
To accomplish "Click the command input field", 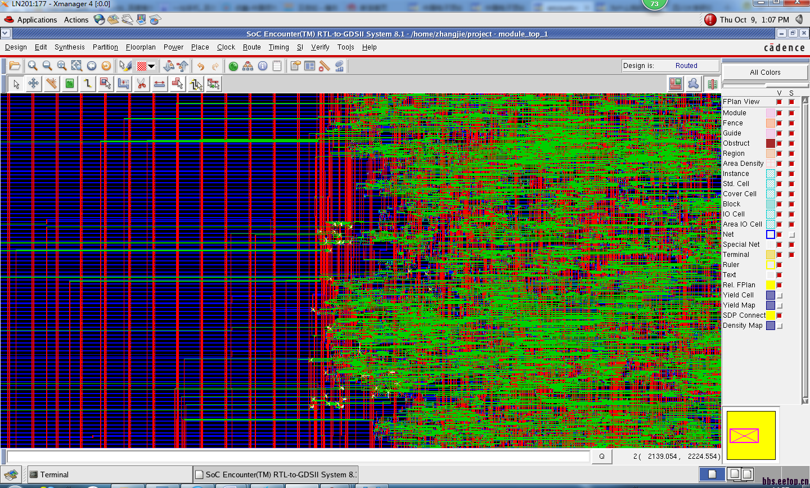I will point(298,457).
